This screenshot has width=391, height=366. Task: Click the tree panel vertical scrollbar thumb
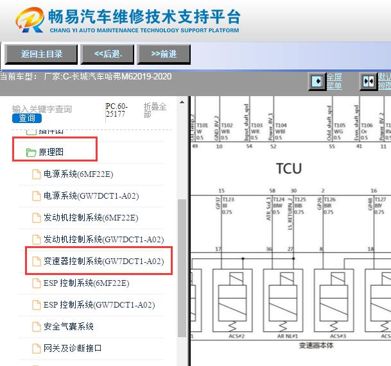[182, 269]
